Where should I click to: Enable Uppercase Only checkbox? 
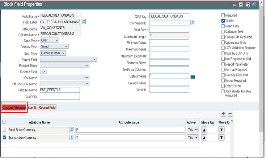(223, 43)
